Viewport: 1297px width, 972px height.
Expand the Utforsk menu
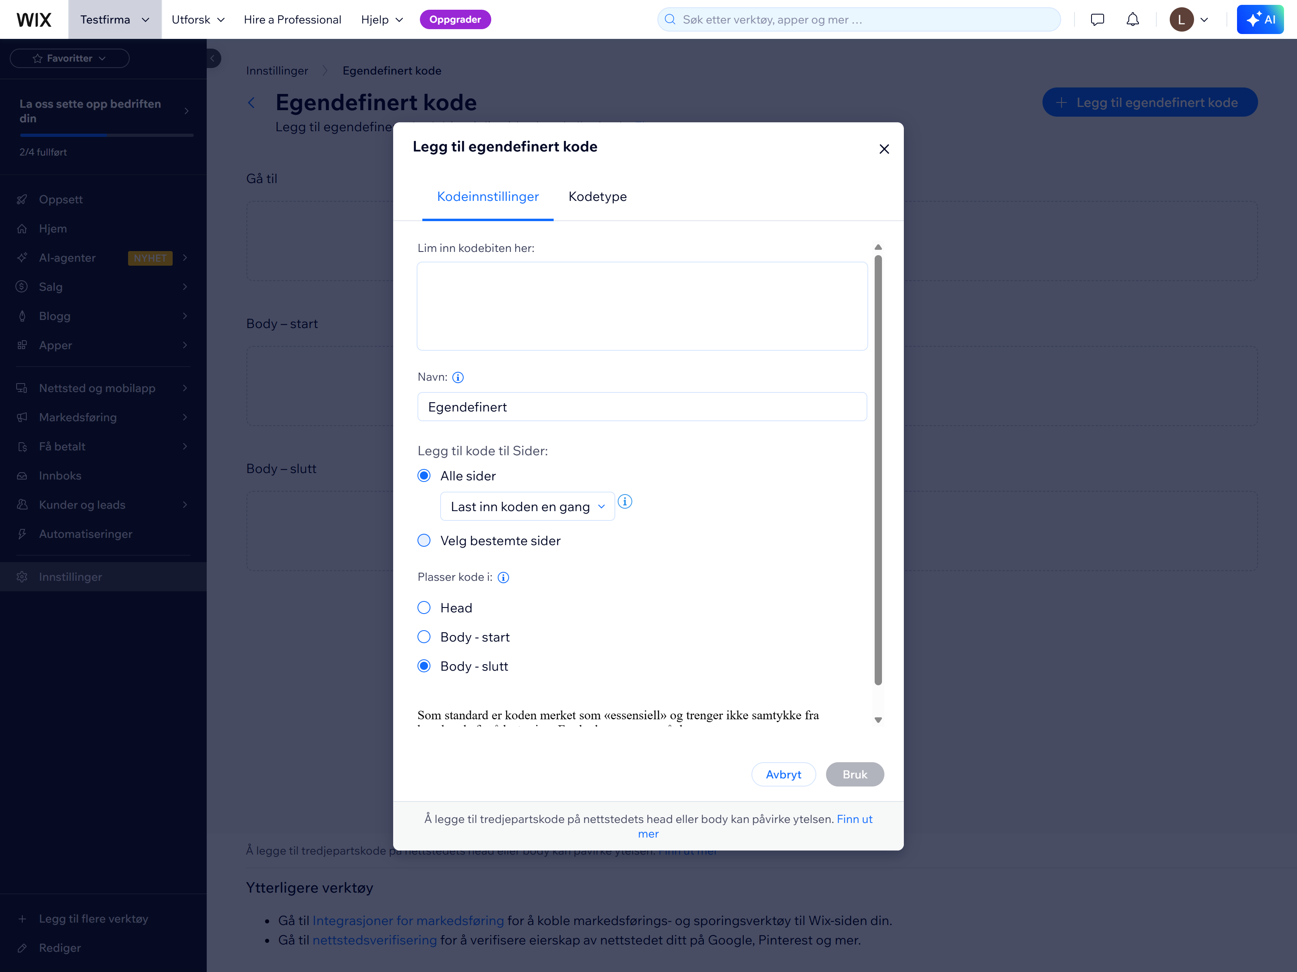coord(198,19)
